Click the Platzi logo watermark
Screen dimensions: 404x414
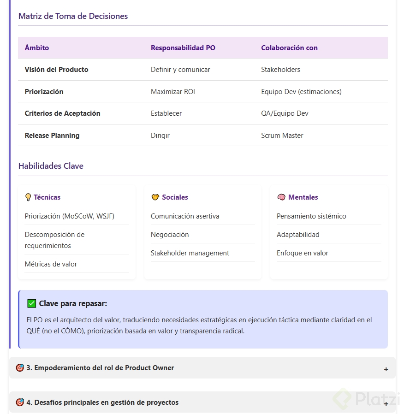368,398
